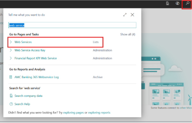
Task: Open Financial Report KPI Web Service
Action: click(36, 58)
